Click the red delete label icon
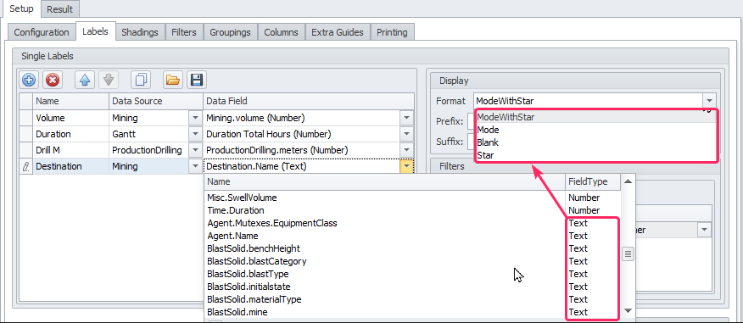 [x=52, y=80]
